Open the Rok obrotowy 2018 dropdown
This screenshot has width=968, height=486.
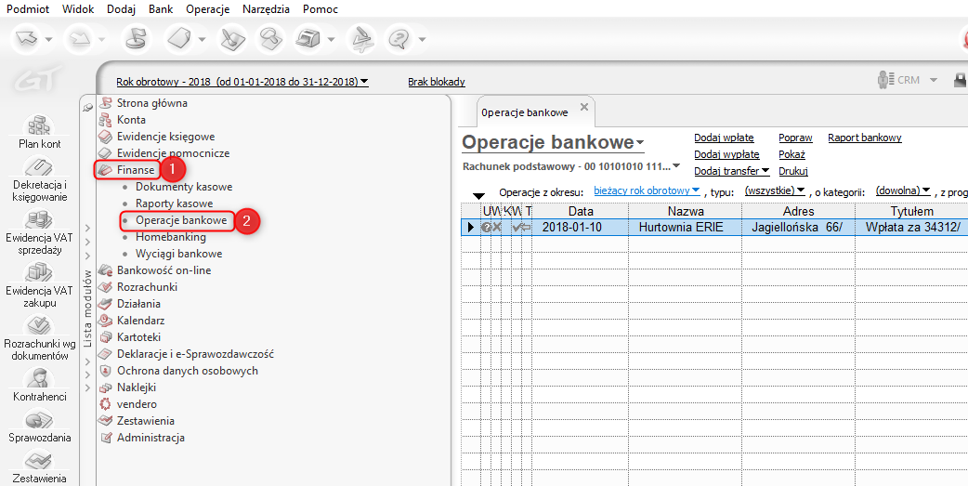[242, 82]
